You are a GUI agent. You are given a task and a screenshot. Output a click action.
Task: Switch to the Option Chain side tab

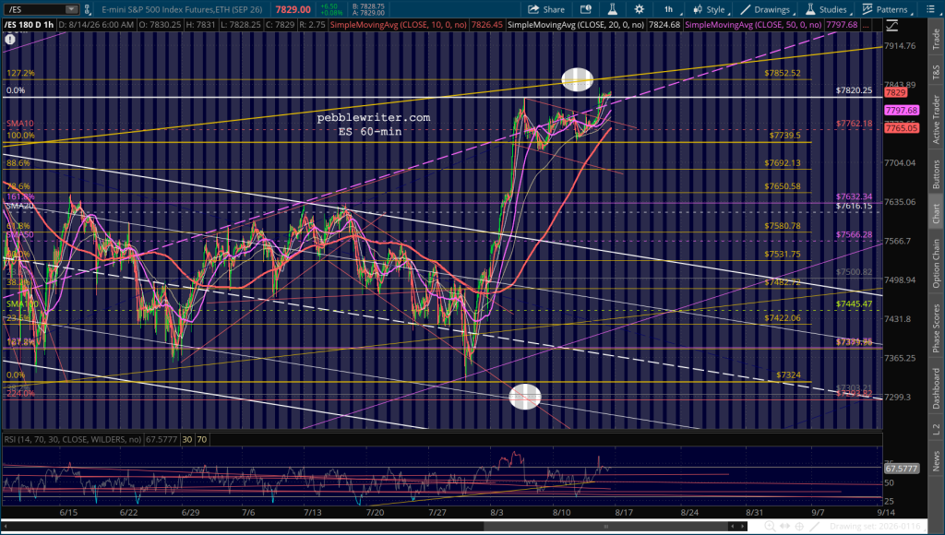coord(936,263)
